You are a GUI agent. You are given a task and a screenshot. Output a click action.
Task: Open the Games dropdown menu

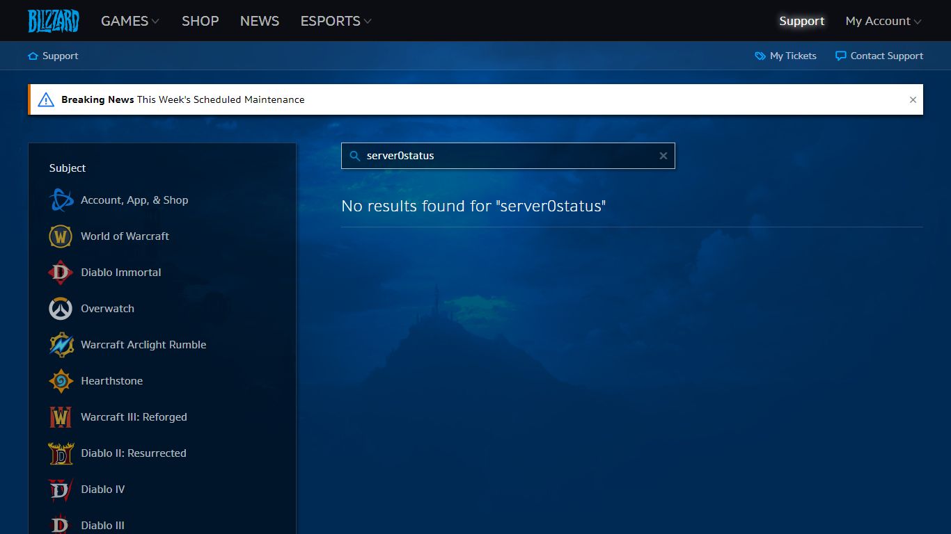tap(130, 21)
